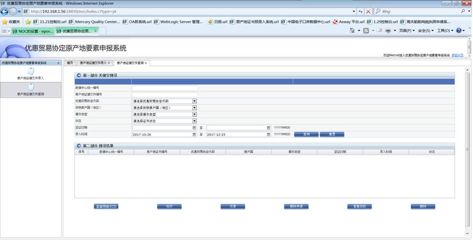Open the Axway 平台.url favorite link

click(349, 21)
